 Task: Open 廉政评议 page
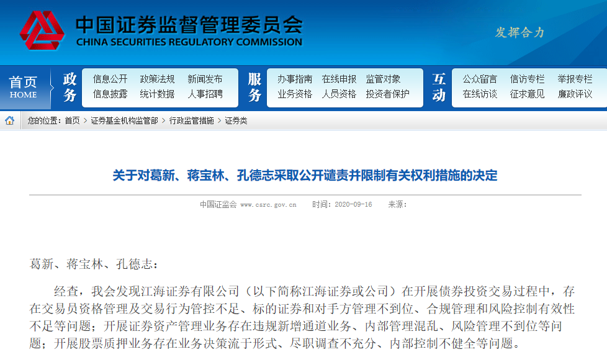(575, 94)
